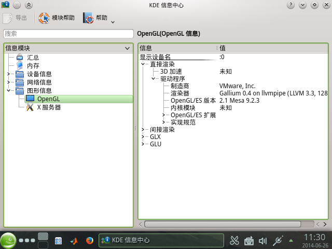The image size is (332, 249).
Task: Click the scroll left arrow at scrollbar start
Action: click(x=141, y=224)
